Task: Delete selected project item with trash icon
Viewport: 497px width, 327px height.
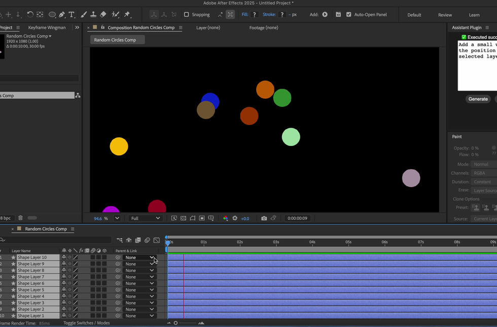Action: tap(20, 217)
